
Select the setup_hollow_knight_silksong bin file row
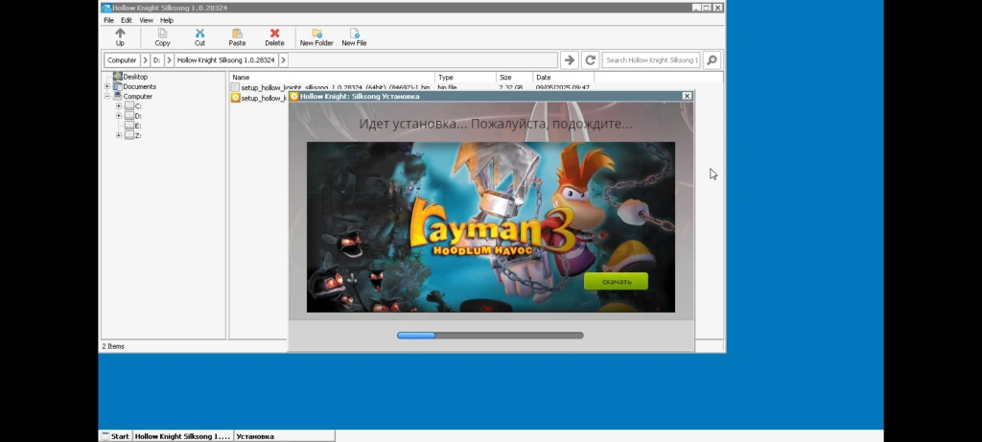[410, 87]
